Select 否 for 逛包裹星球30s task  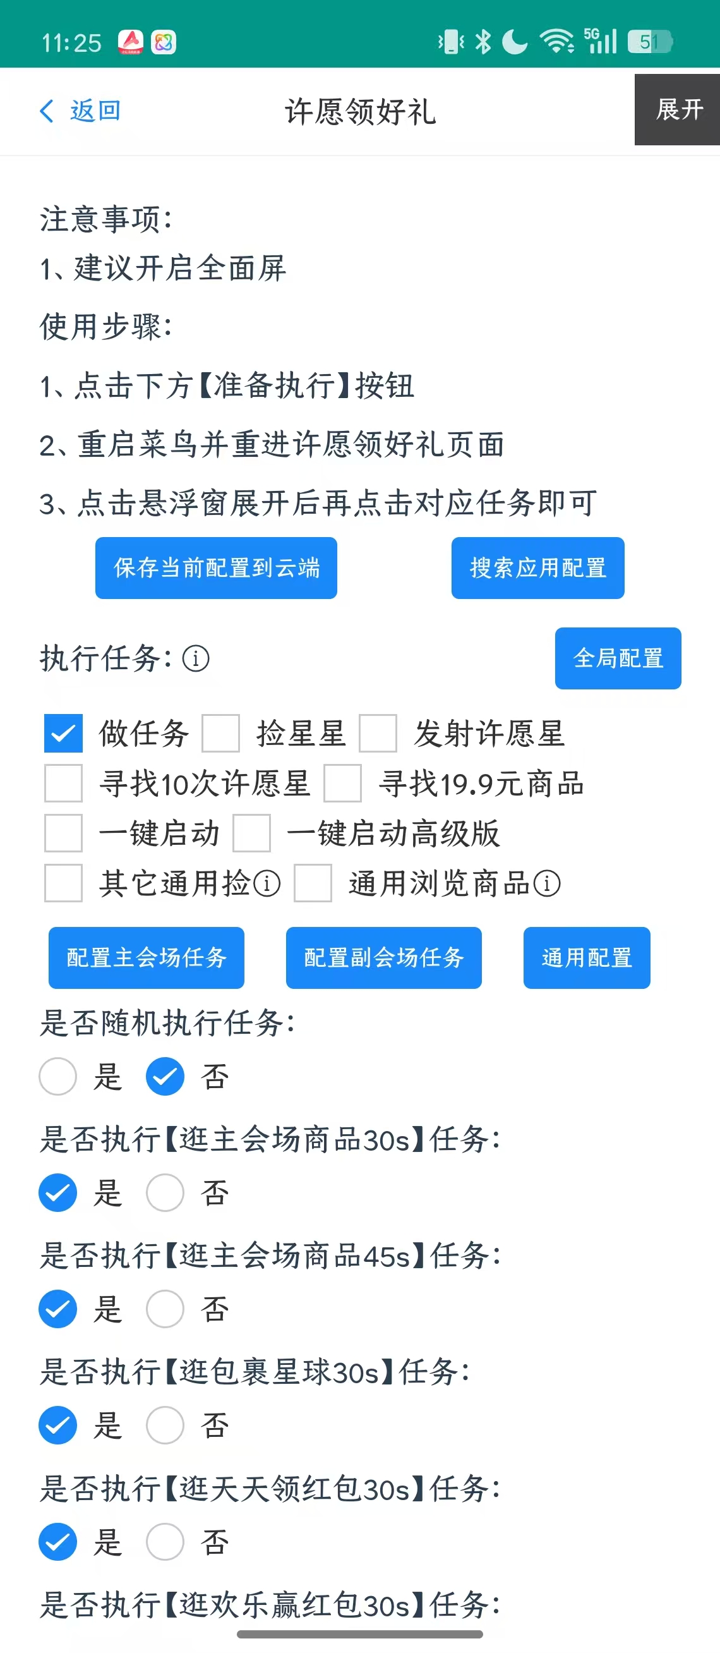pyautogui.click(x=165, y=1425)
